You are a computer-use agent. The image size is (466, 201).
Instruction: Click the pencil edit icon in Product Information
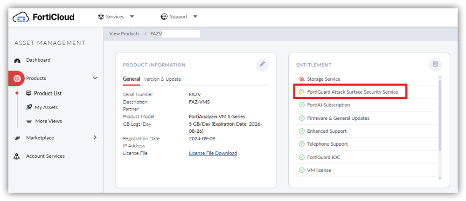click(262, 65)
